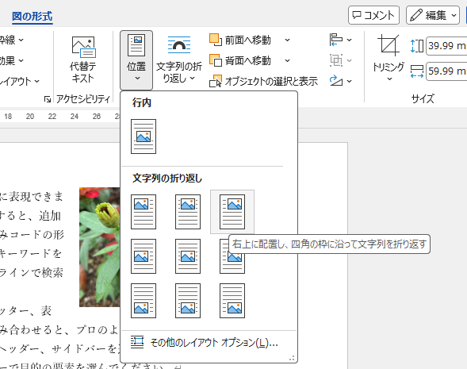Open the align objects dropdown icon
Screen dimensions: 467x369
(x=341, y=40)
